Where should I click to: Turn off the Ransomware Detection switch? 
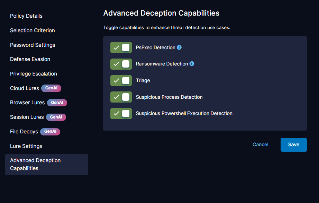pos(121,64)
